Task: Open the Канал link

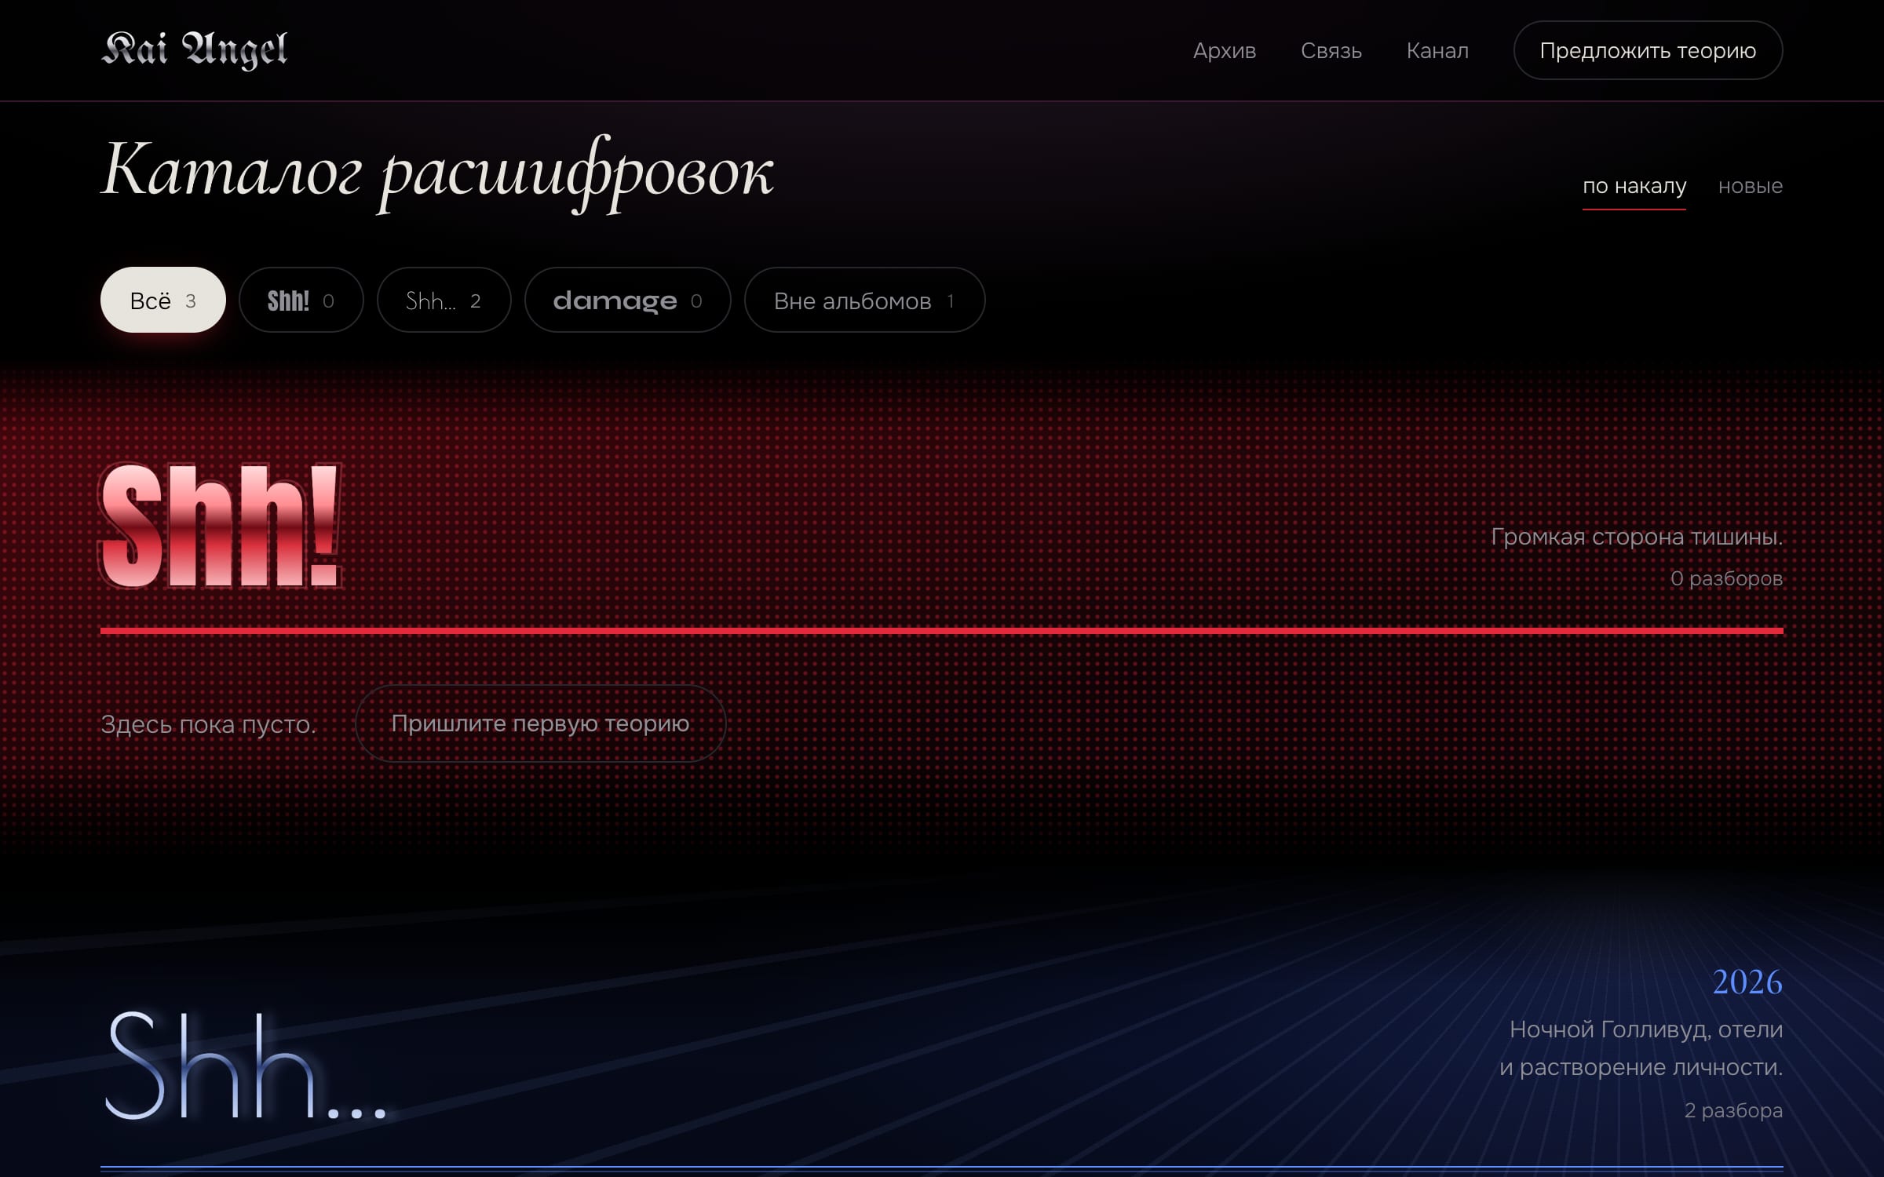Action: coord(1437,51)
